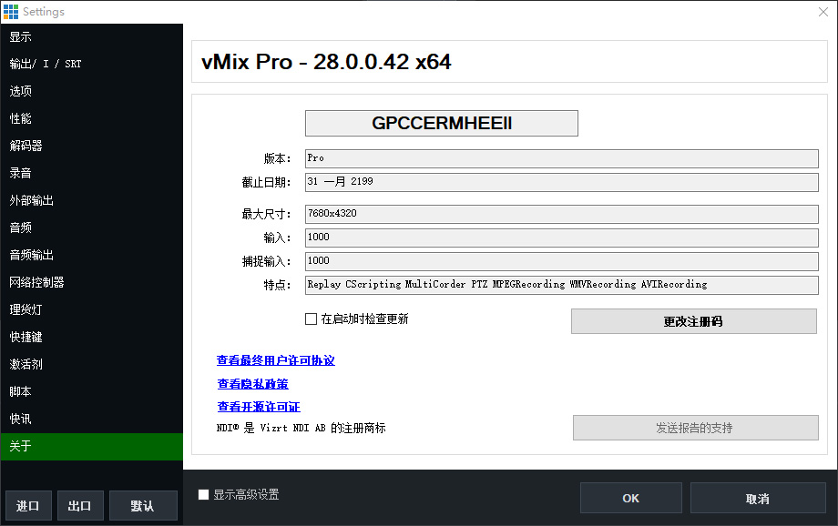Click the 默认 button to reset settings
This screenshot has width=838, height=526.
point(143,505)
